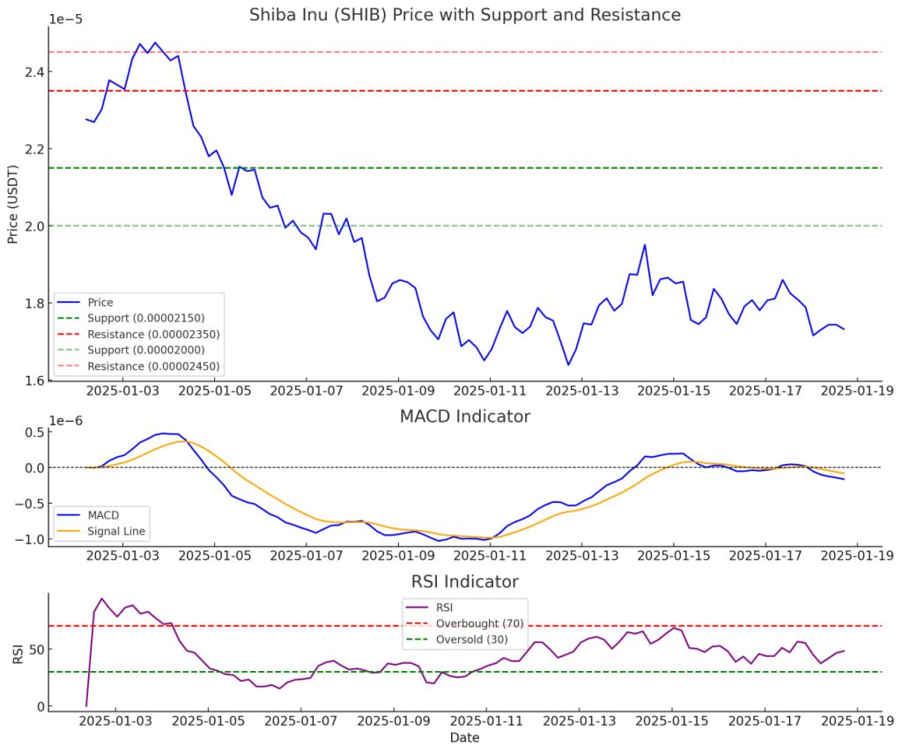Click the 1e−6 scale multiplier above MACD axis
This screenshot has width=902, height=752.
click(x=65, y=422)
